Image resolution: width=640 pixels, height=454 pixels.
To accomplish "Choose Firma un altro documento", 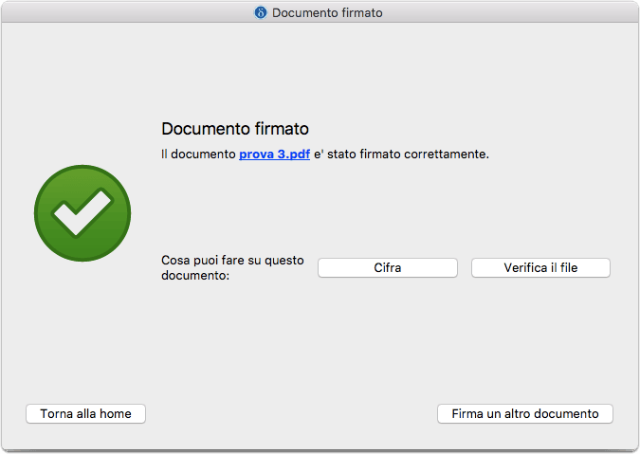I will click(x=525, y=413).
